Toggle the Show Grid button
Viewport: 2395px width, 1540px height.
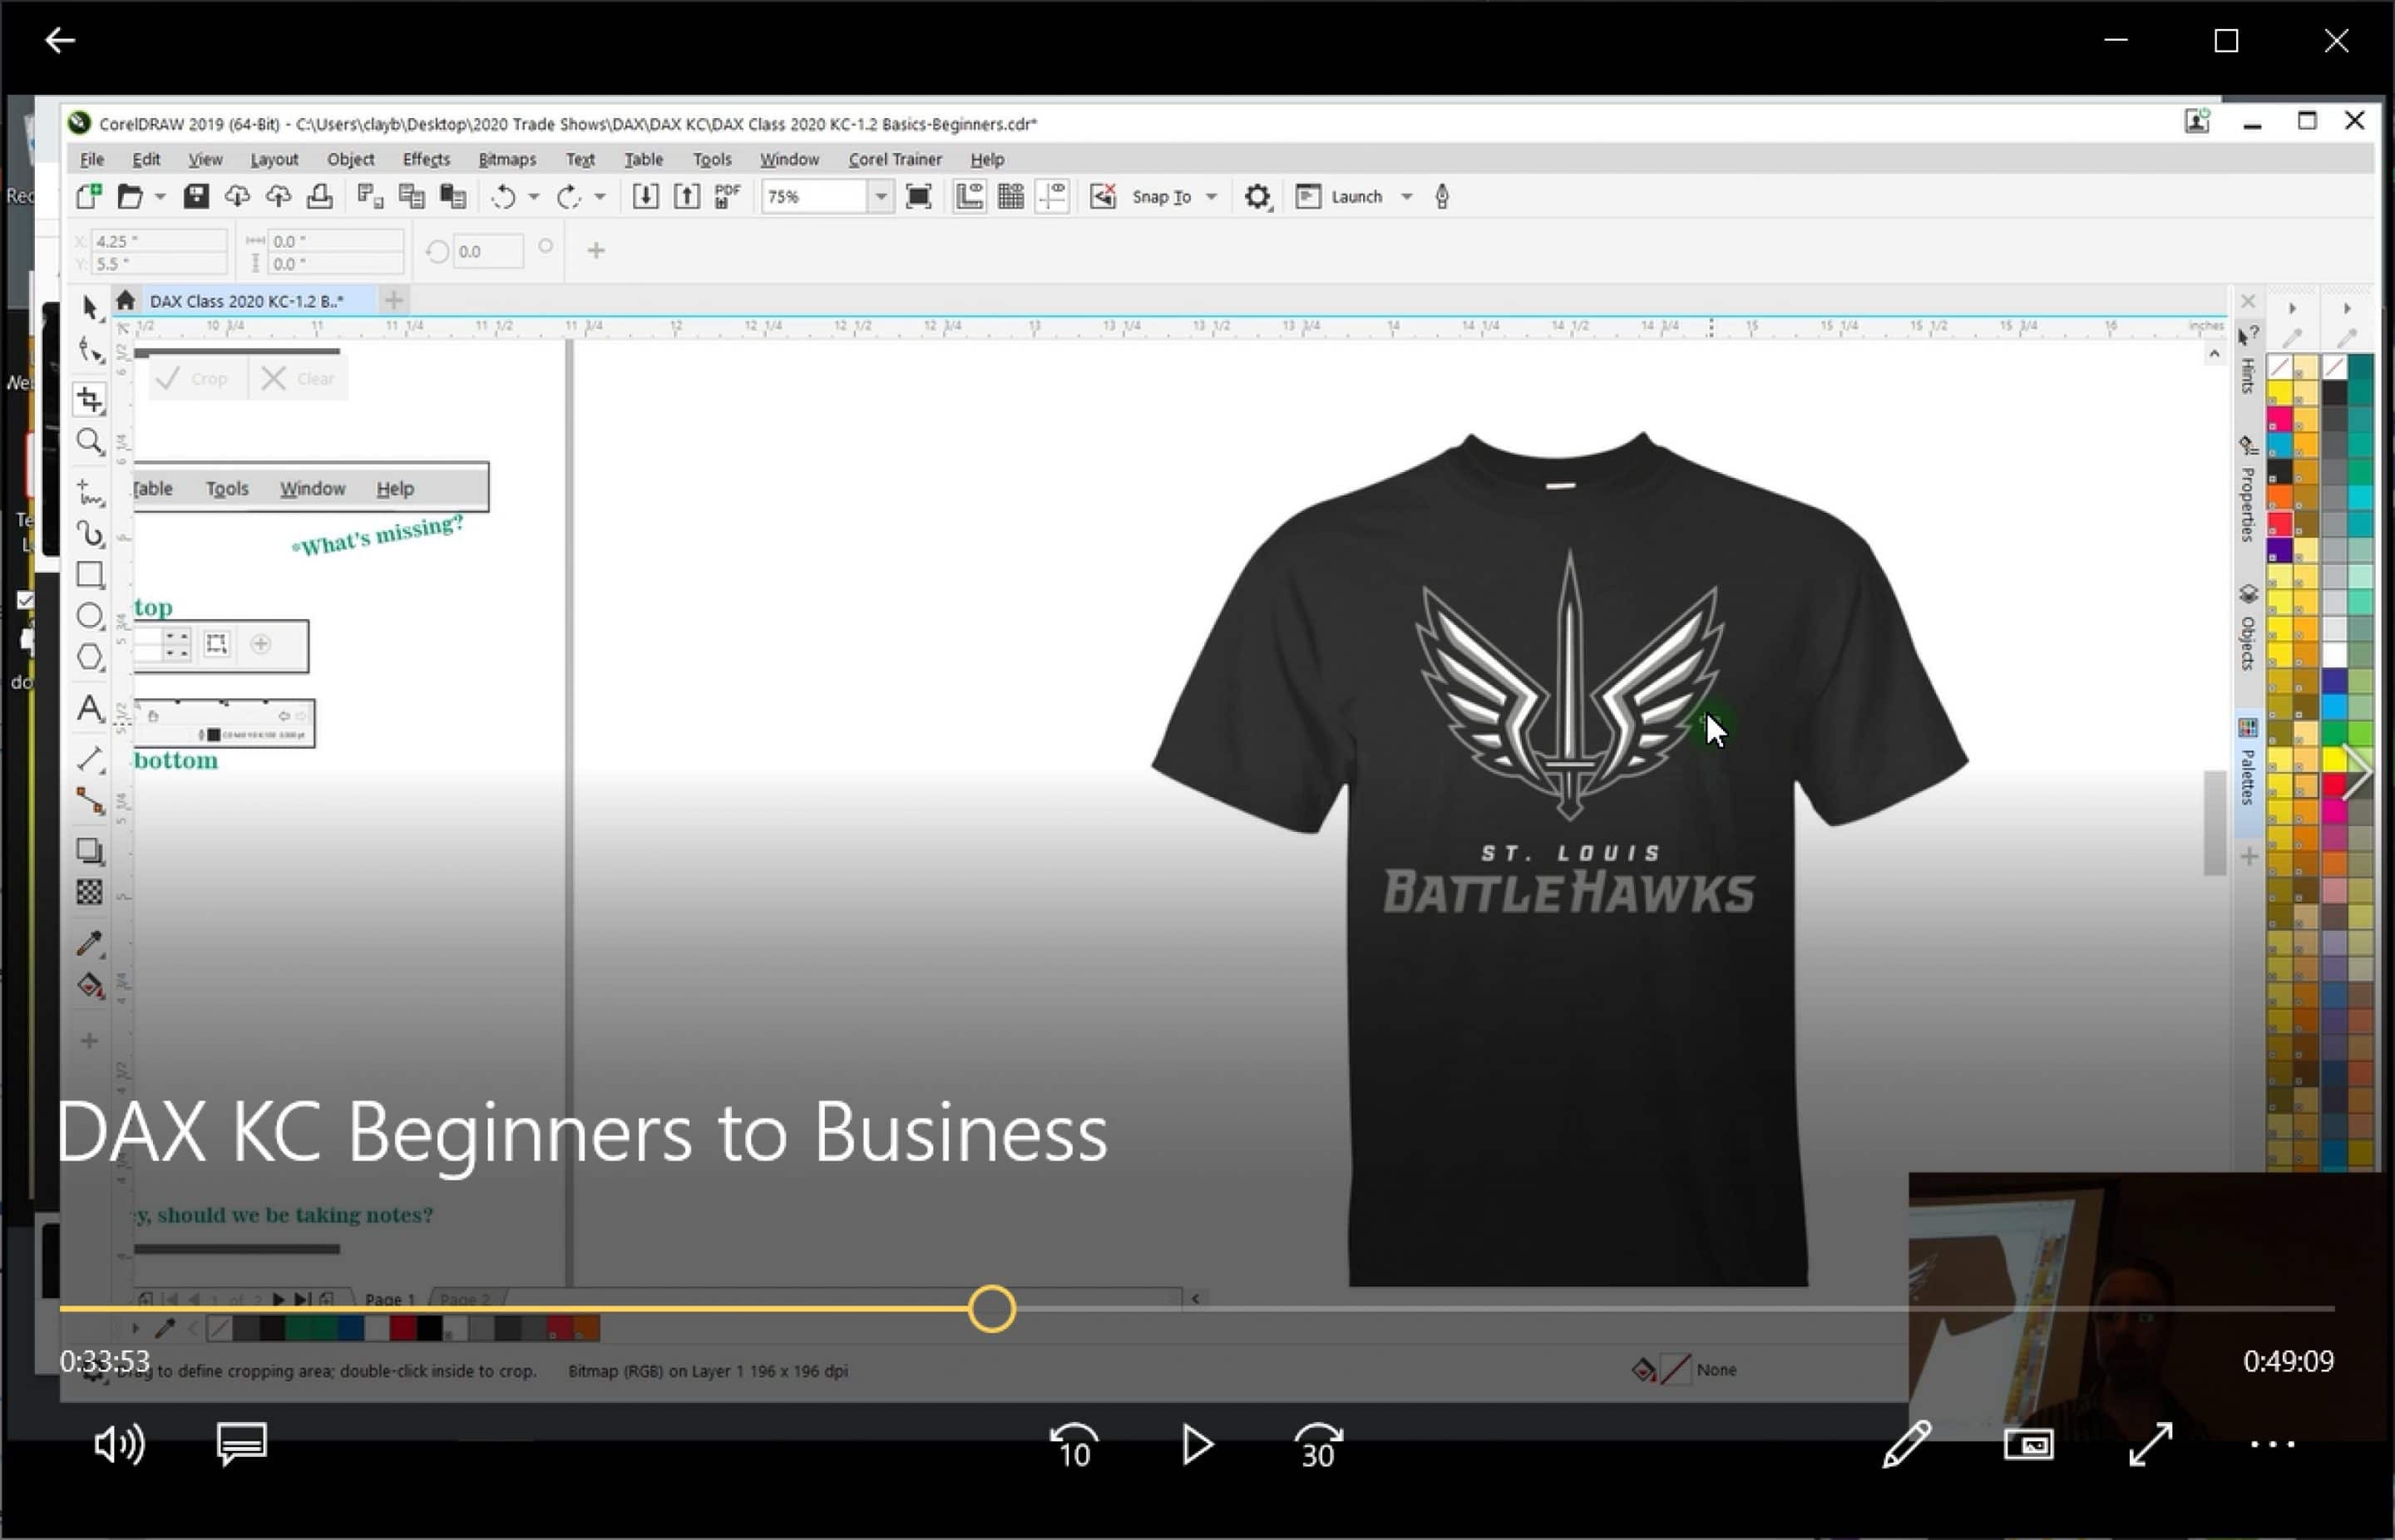pyautogui.click(x=1010, y=196)
